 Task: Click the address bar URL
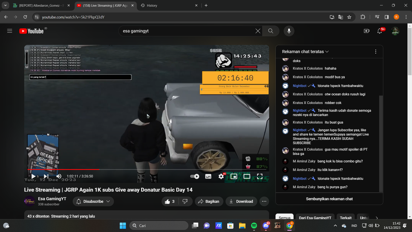[x=73, y=17]
